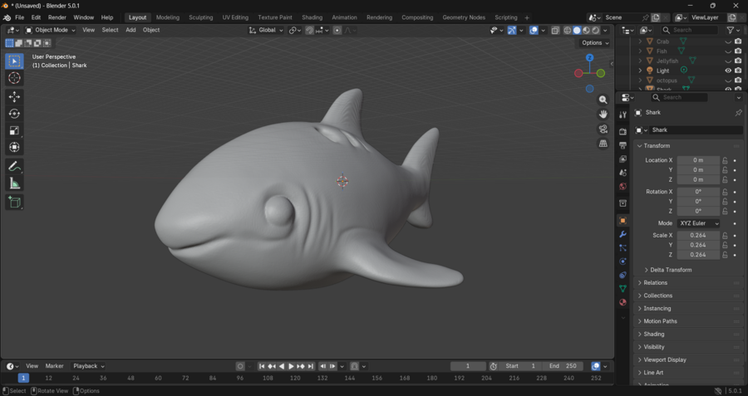
Task: Open the Object Mode dropdown
Action: coord(51,30)
